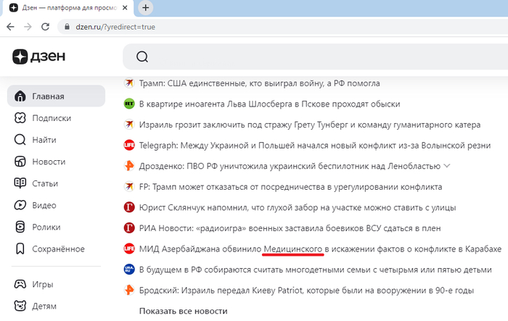Click RT source icon beside Шлосберга news
Viewport: 508px width, 321px height.
click(x=129, y=104)
